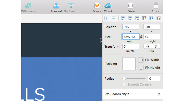Select the blue rectangle on canvas
This screenshot has height=101, width=184.
point(62,79)
